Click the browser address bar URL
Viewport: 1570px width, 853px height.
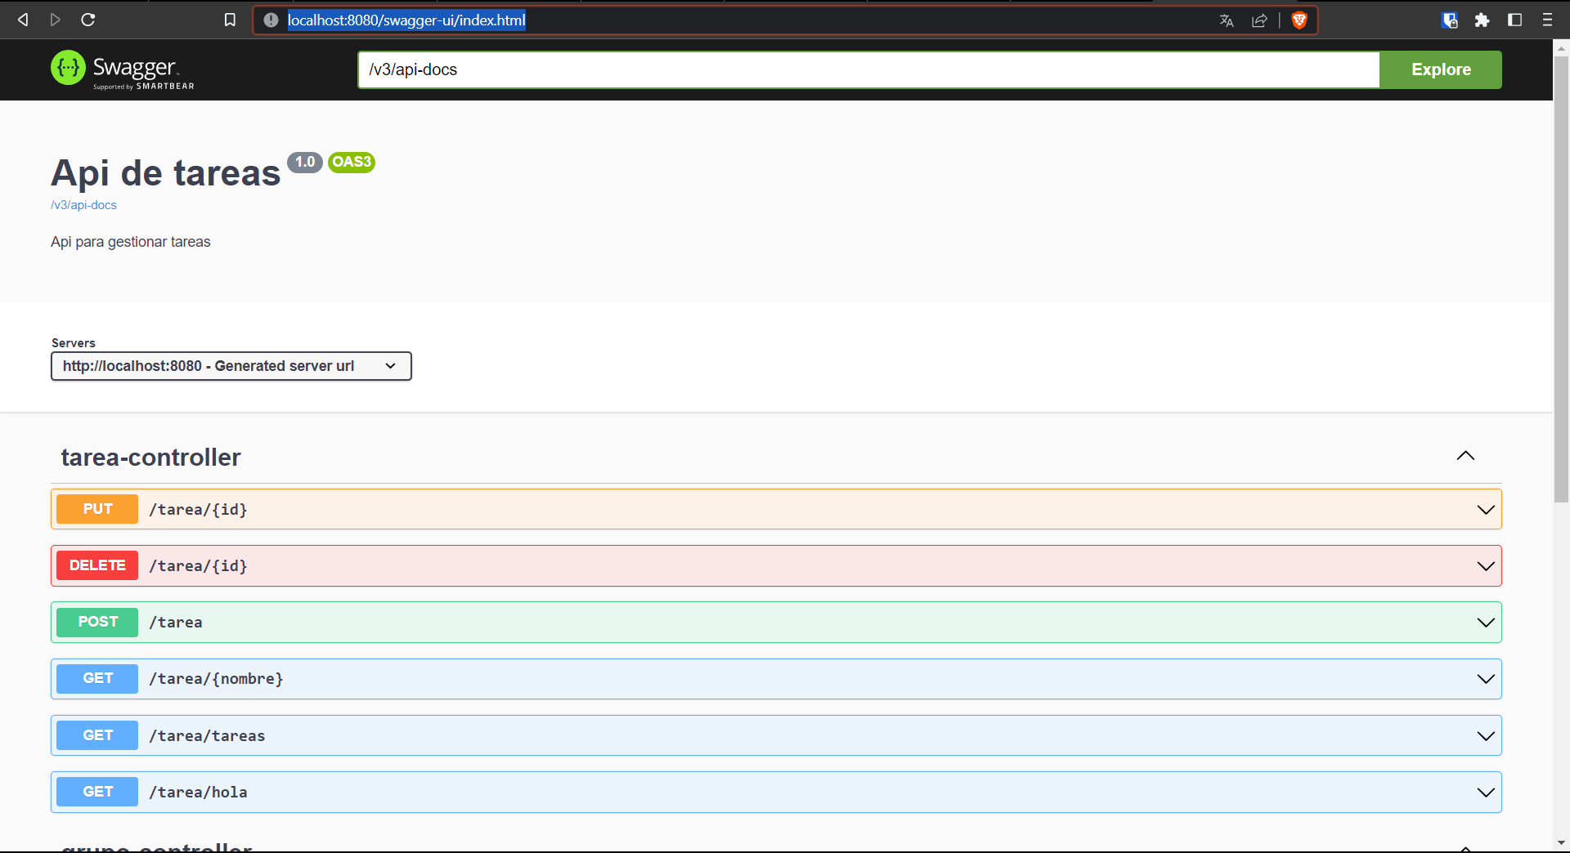pos(406,20)
